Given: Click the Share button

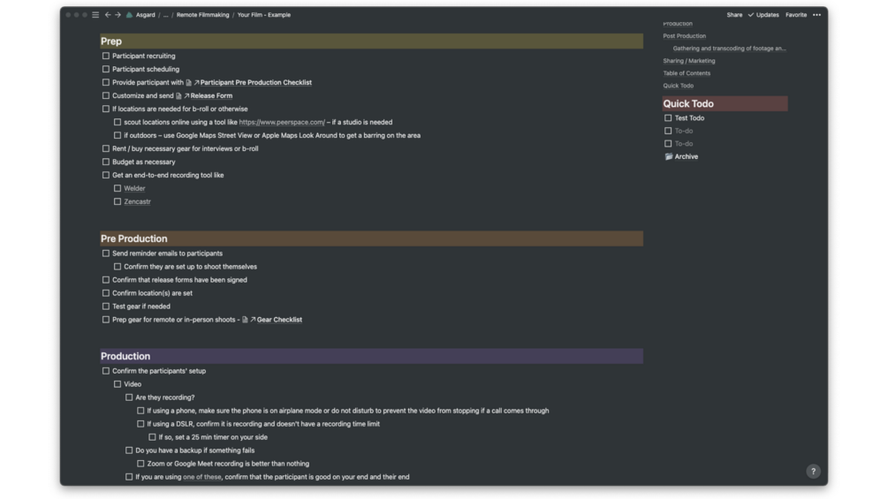Looking at the screenshot, I should 734,15.
